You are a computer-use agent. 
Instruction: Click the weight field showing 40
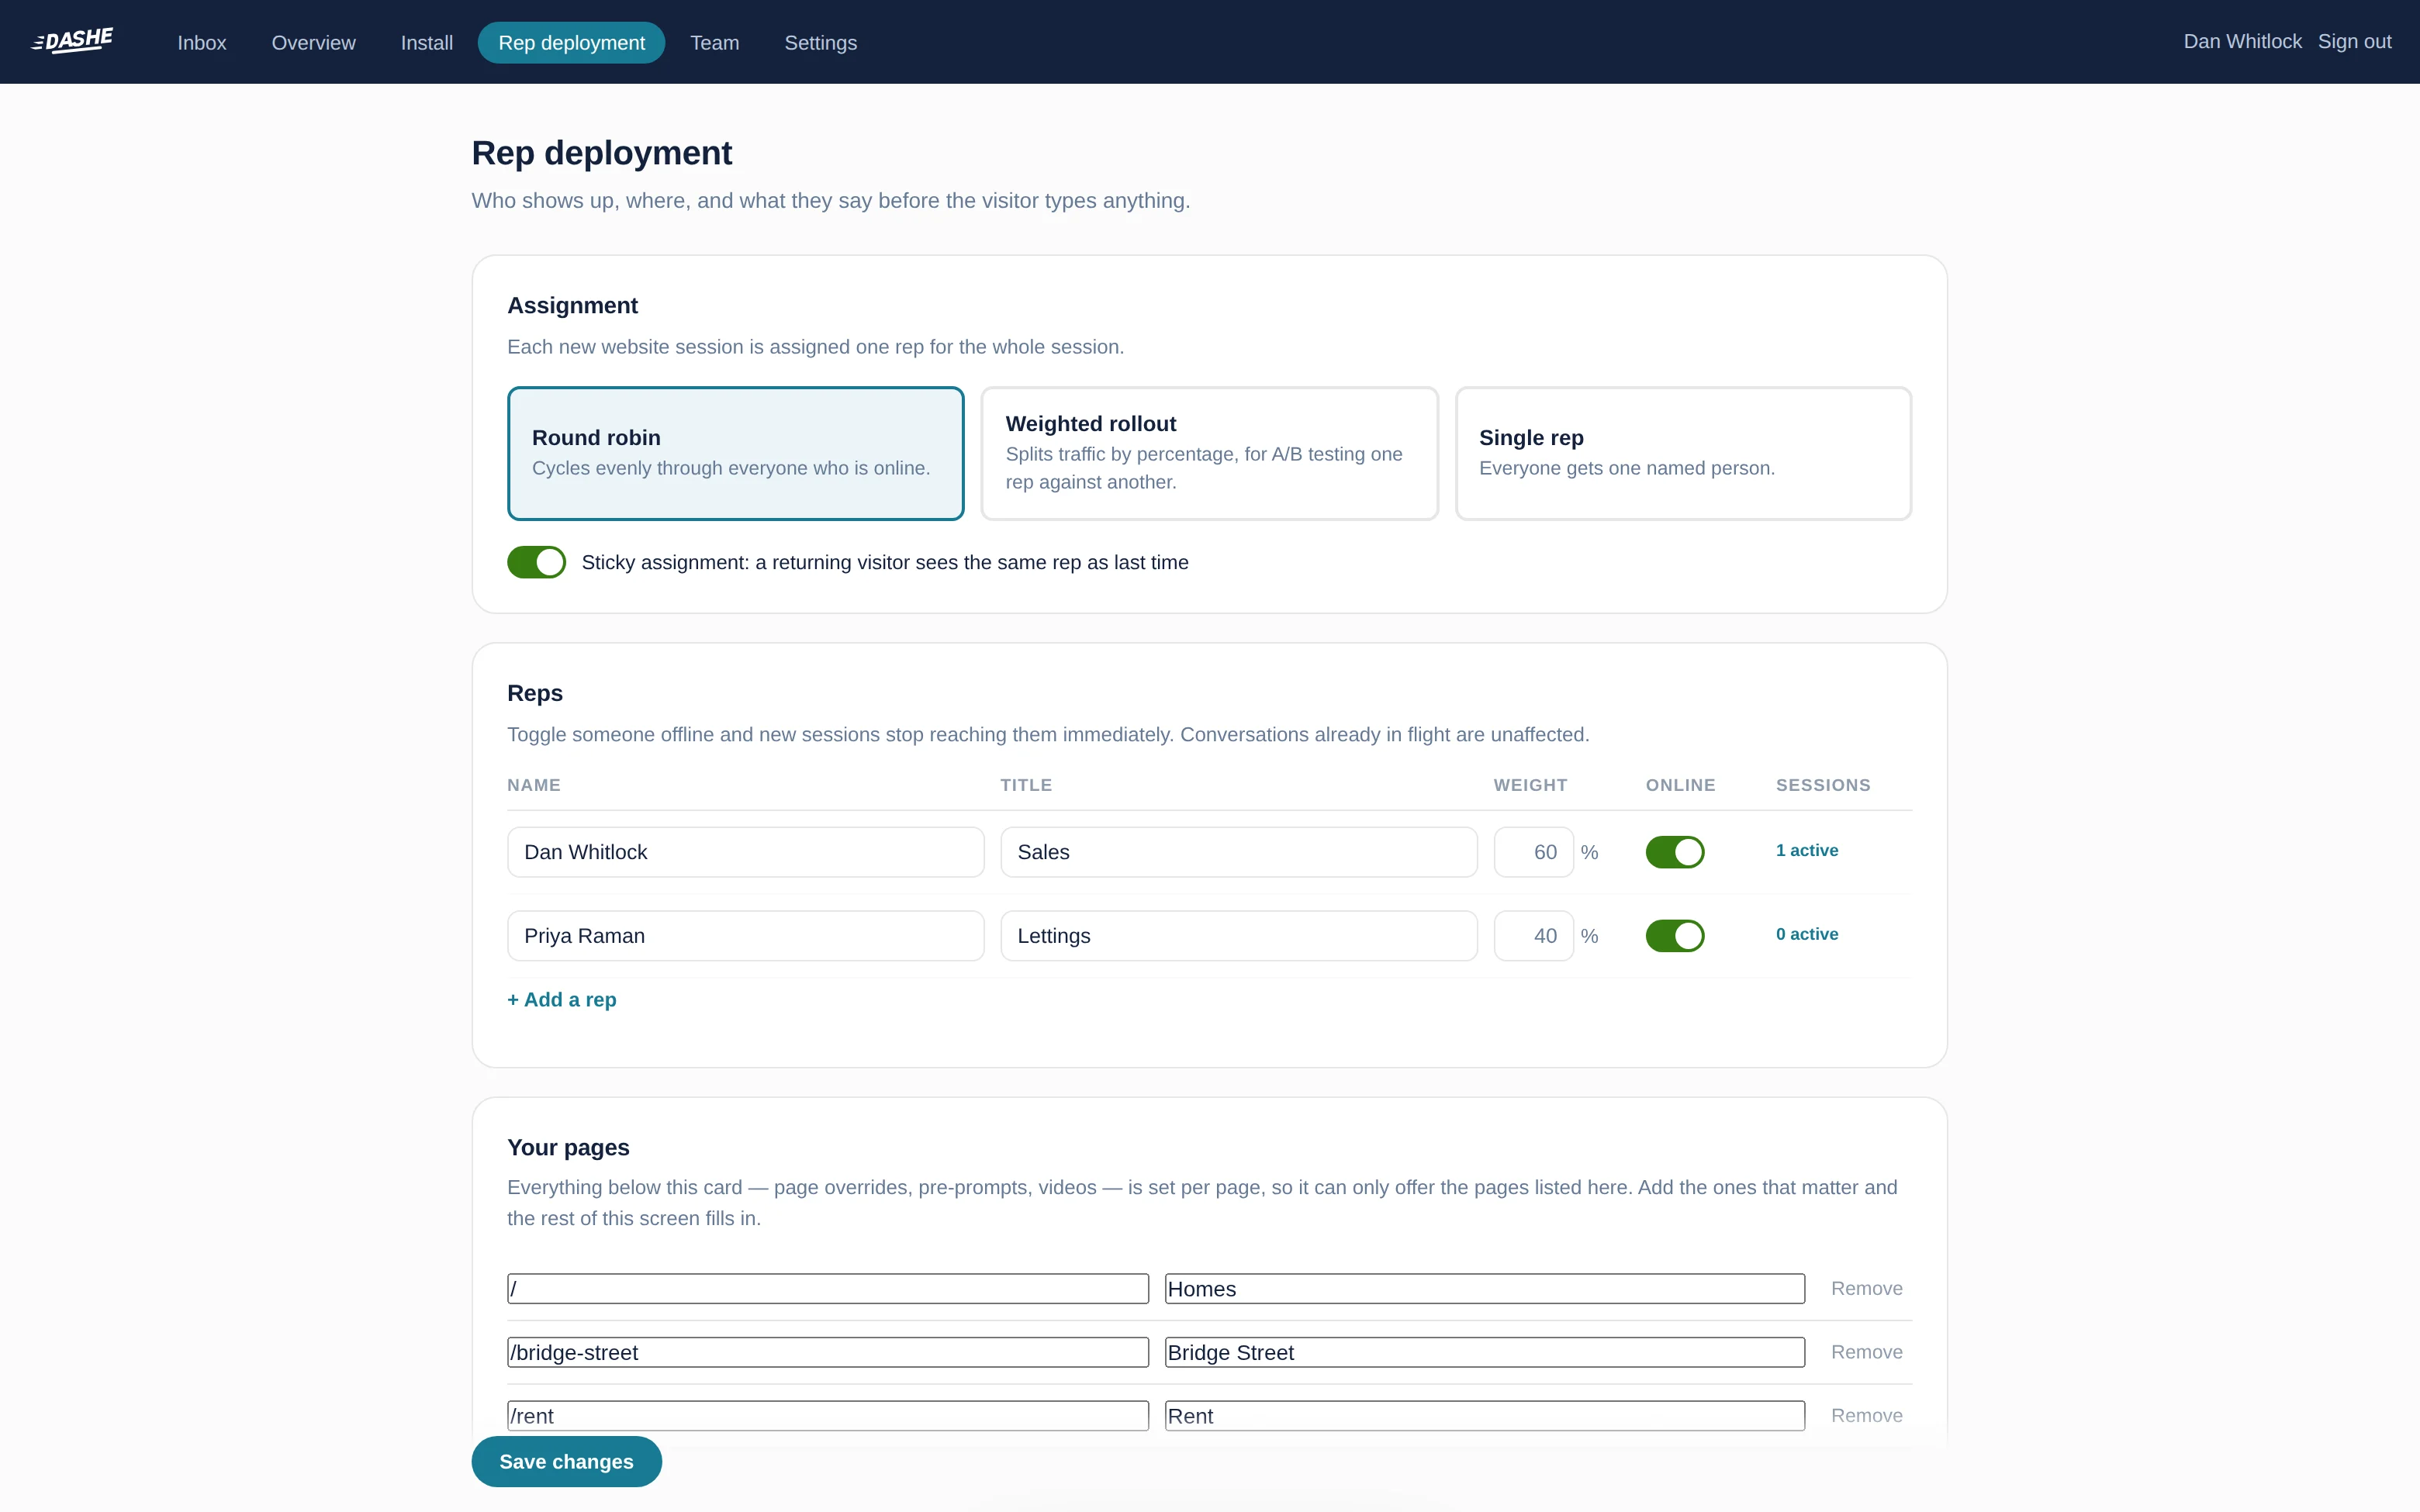1533,936
